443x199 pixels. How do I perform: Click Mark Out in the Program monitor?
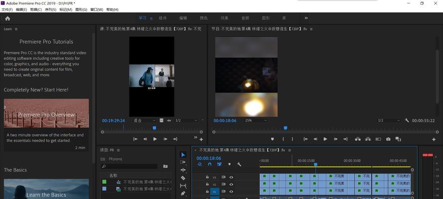click(x=293, y=139)
